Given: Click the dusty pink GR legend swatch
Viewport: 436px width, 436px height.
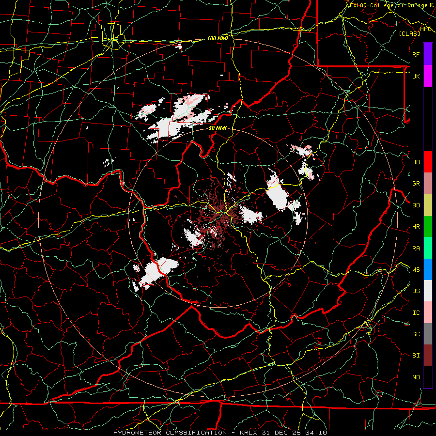Looking at the screenshot, I should (428, 183).
